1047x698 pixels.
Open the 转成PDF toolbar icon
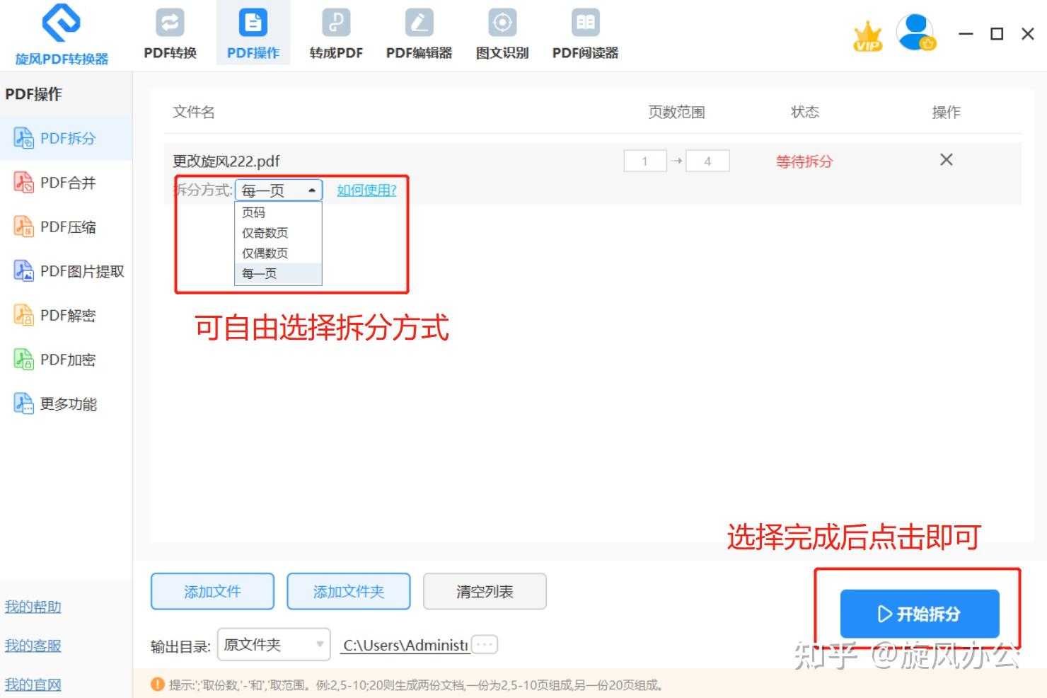(336, 23)
